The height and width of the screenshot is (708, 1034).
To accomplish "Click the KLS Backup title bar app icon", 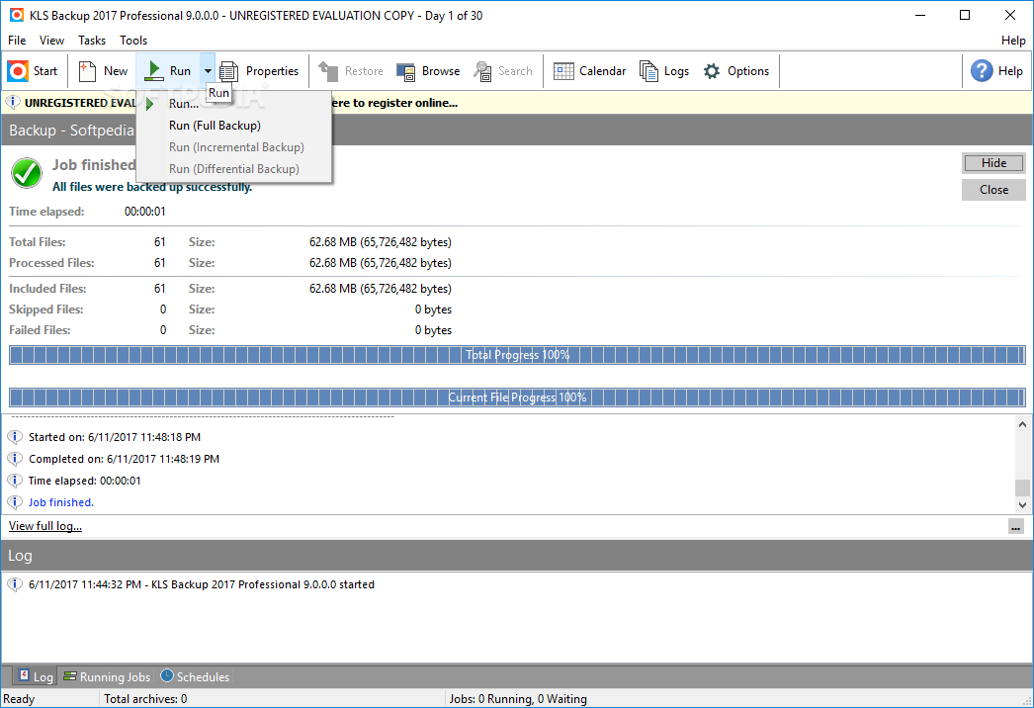I will pos(17,15).
